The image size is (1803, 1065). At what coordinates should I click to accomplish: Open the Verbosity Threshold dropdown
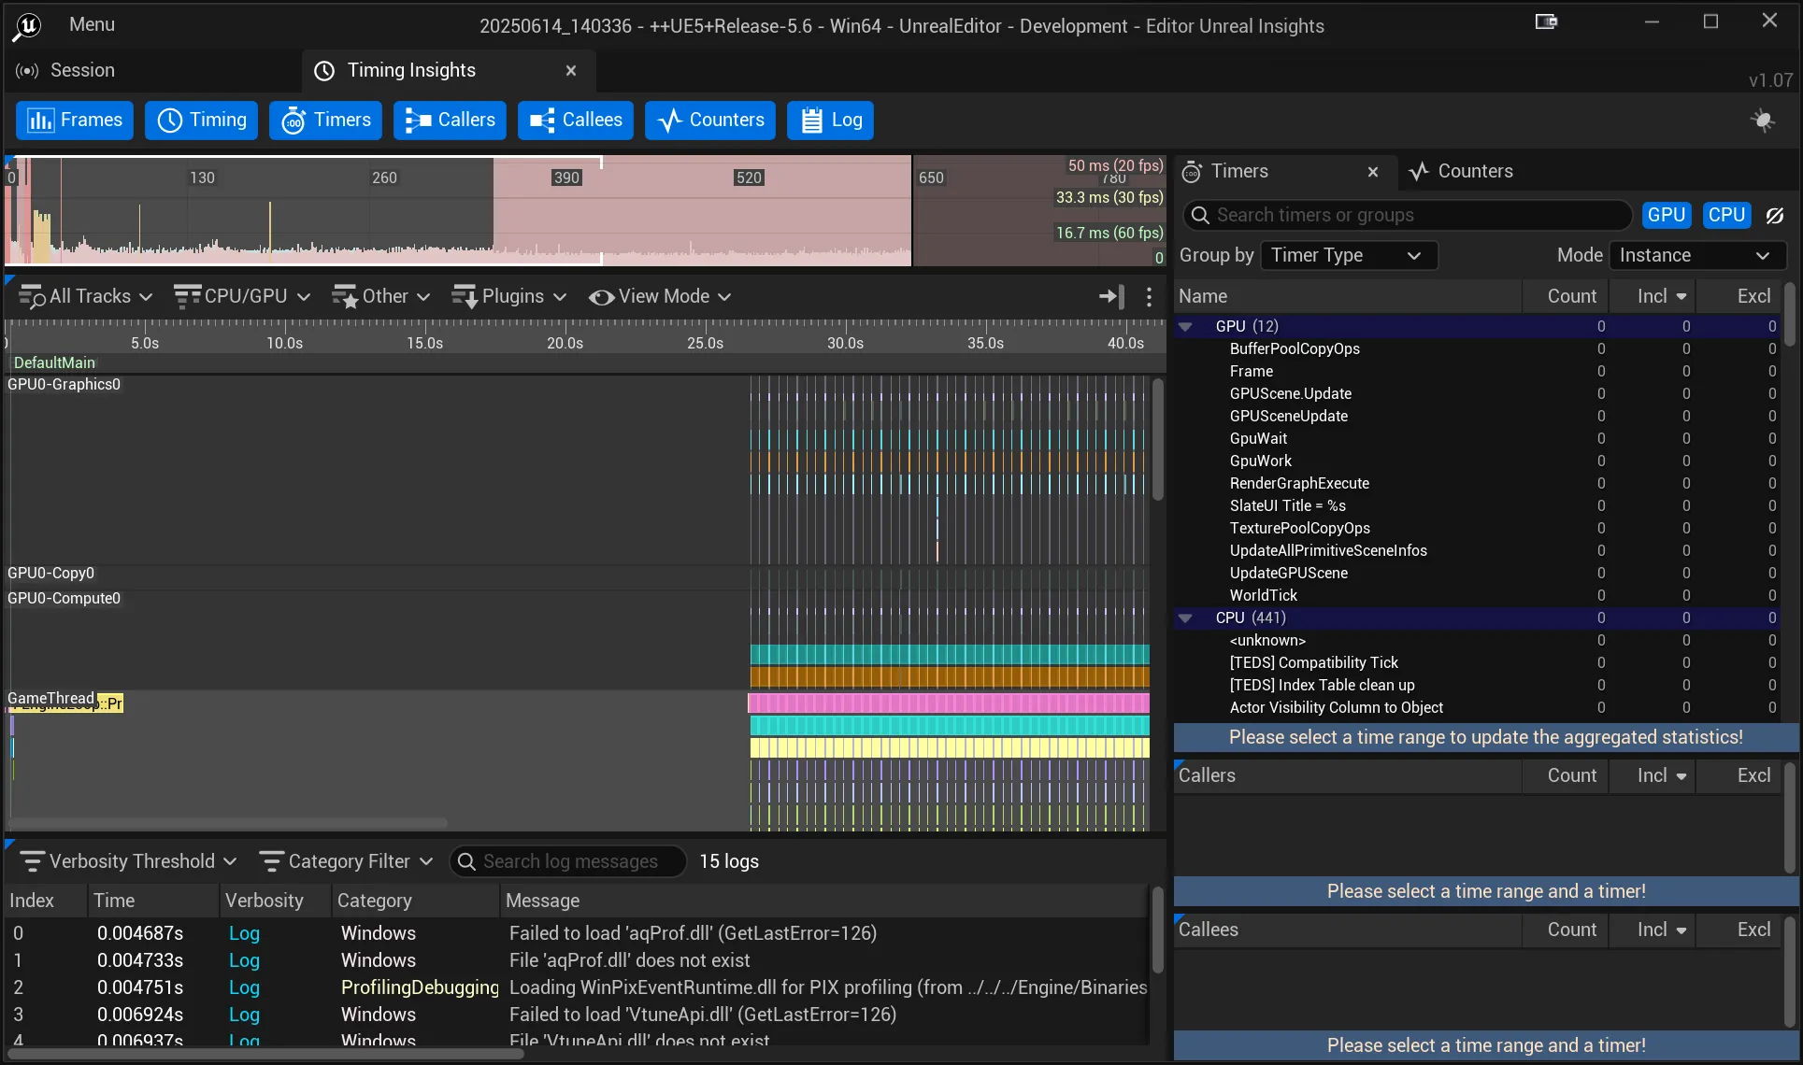128,861
